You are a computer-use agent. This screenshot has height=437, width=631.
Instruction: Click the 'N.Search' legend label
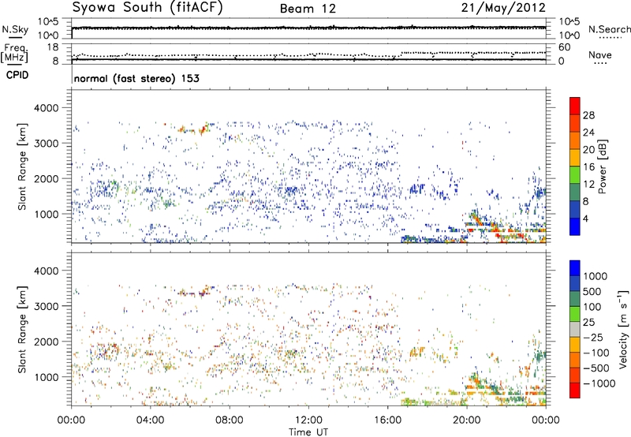(x=609, y=29)
